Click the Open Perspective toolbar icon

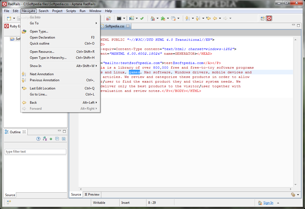pos(263,19)
